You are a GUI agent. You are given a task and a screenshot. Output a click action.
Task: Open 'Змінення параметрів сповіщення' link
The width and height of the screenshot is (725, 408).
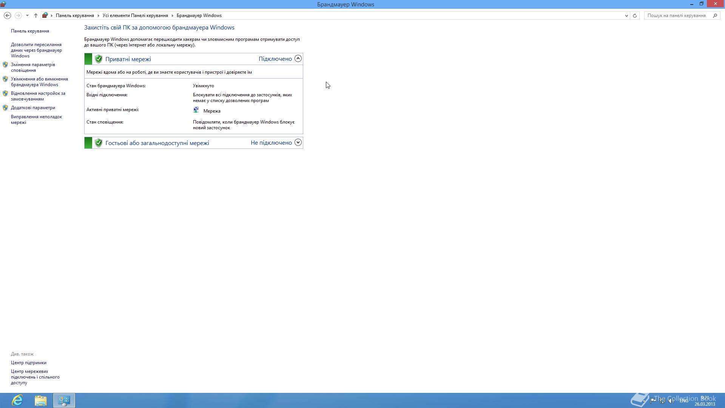click(x=33, y=67)
